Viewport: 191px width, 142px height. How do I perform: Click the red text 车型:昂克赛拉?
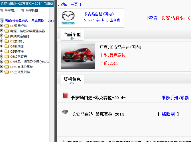(113, 55)
